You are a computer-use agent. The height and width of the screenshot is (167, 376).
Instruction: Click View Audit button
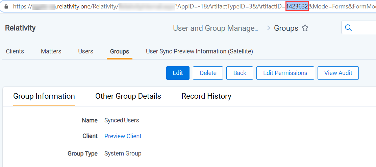click(338, 73)
